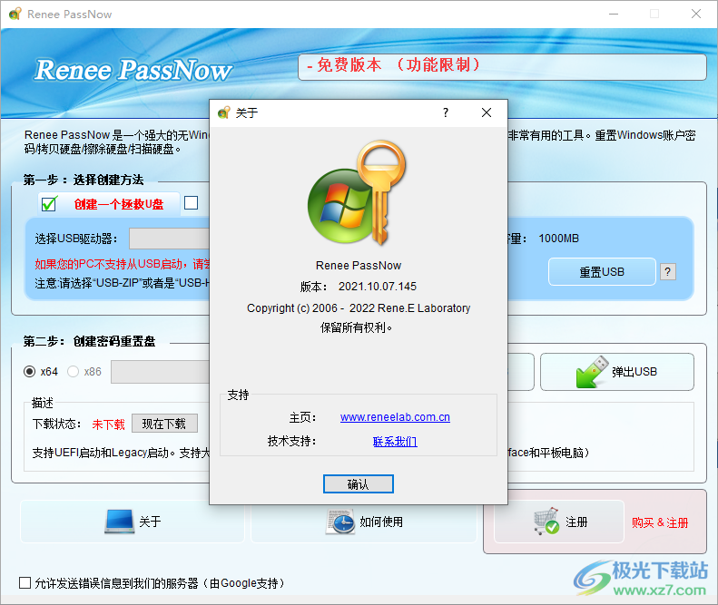
Task: Toggle 创建一个拯救U盘 checkbox
Action: [49, 204]
